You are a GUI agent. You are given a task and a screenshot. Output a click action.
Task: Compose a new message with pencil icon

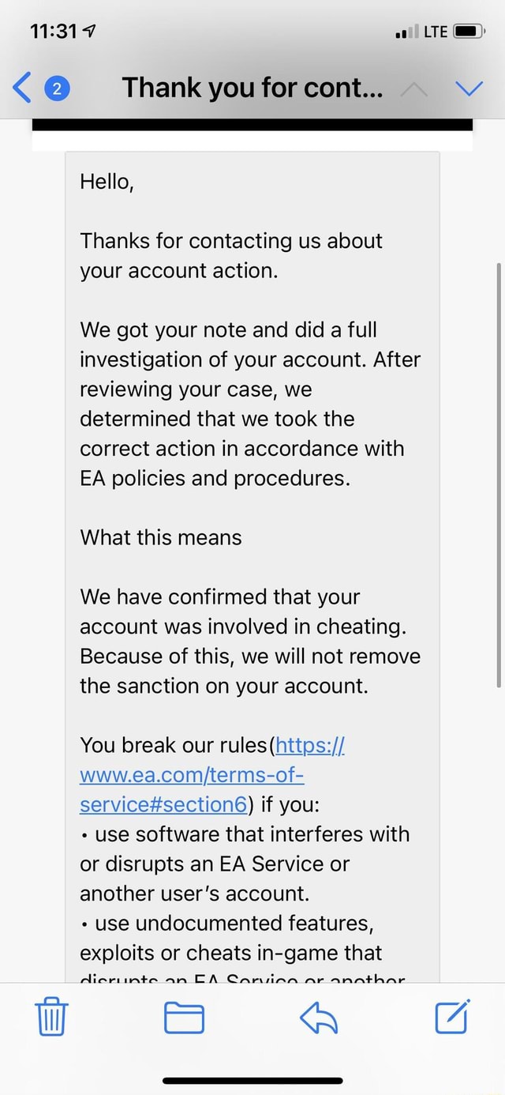[x=453, y=1016]
